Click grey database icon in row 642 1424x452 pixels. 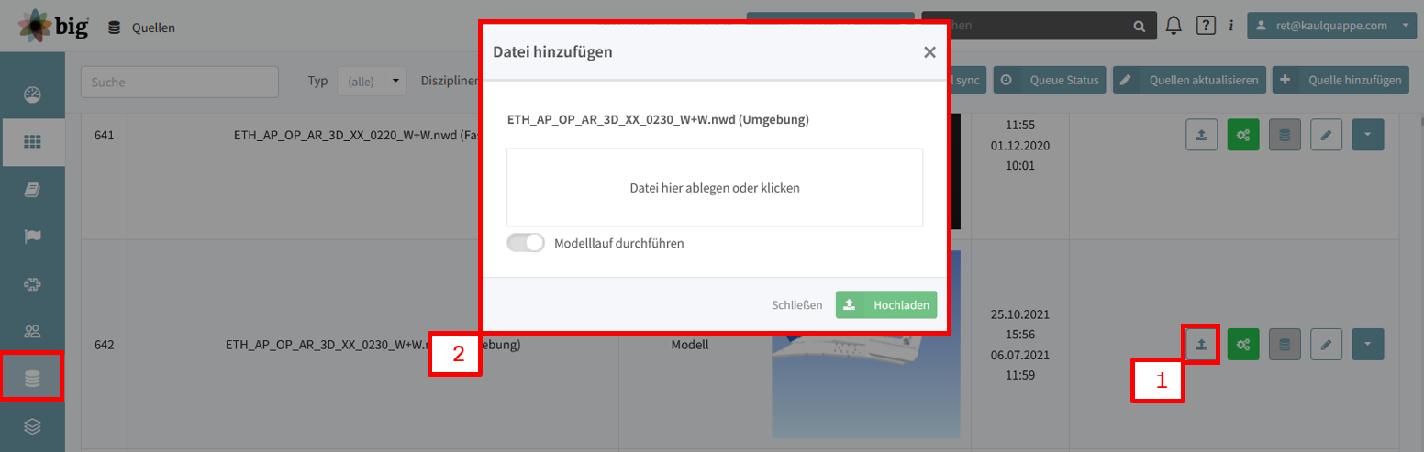coord(1285,345)
